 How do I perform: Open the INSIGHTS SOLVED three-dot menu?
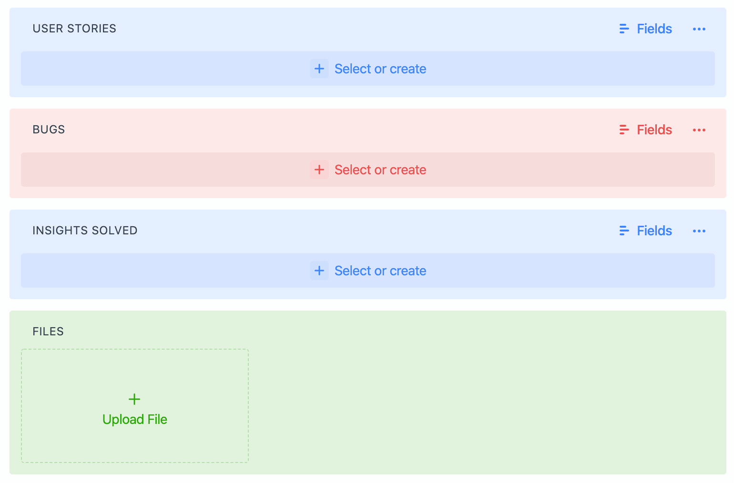699,231
